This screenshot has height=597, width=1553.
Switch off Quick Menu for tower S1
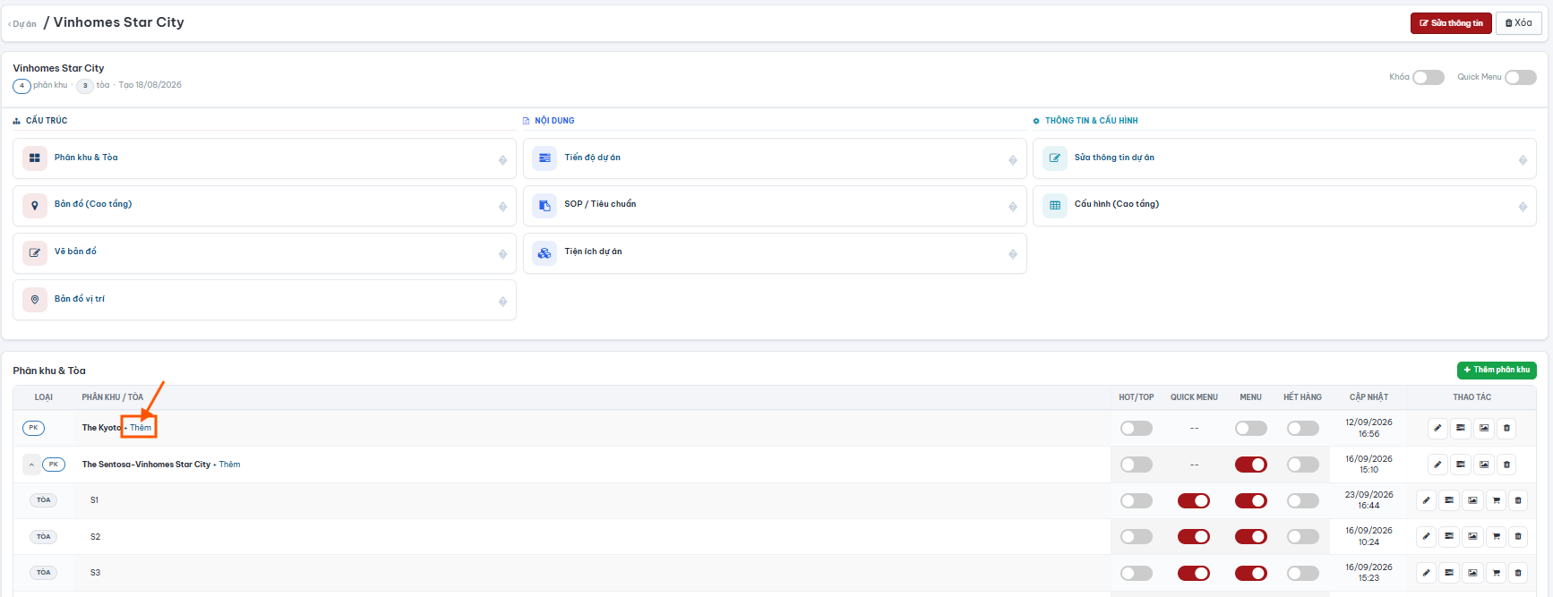coord(1194,501)
